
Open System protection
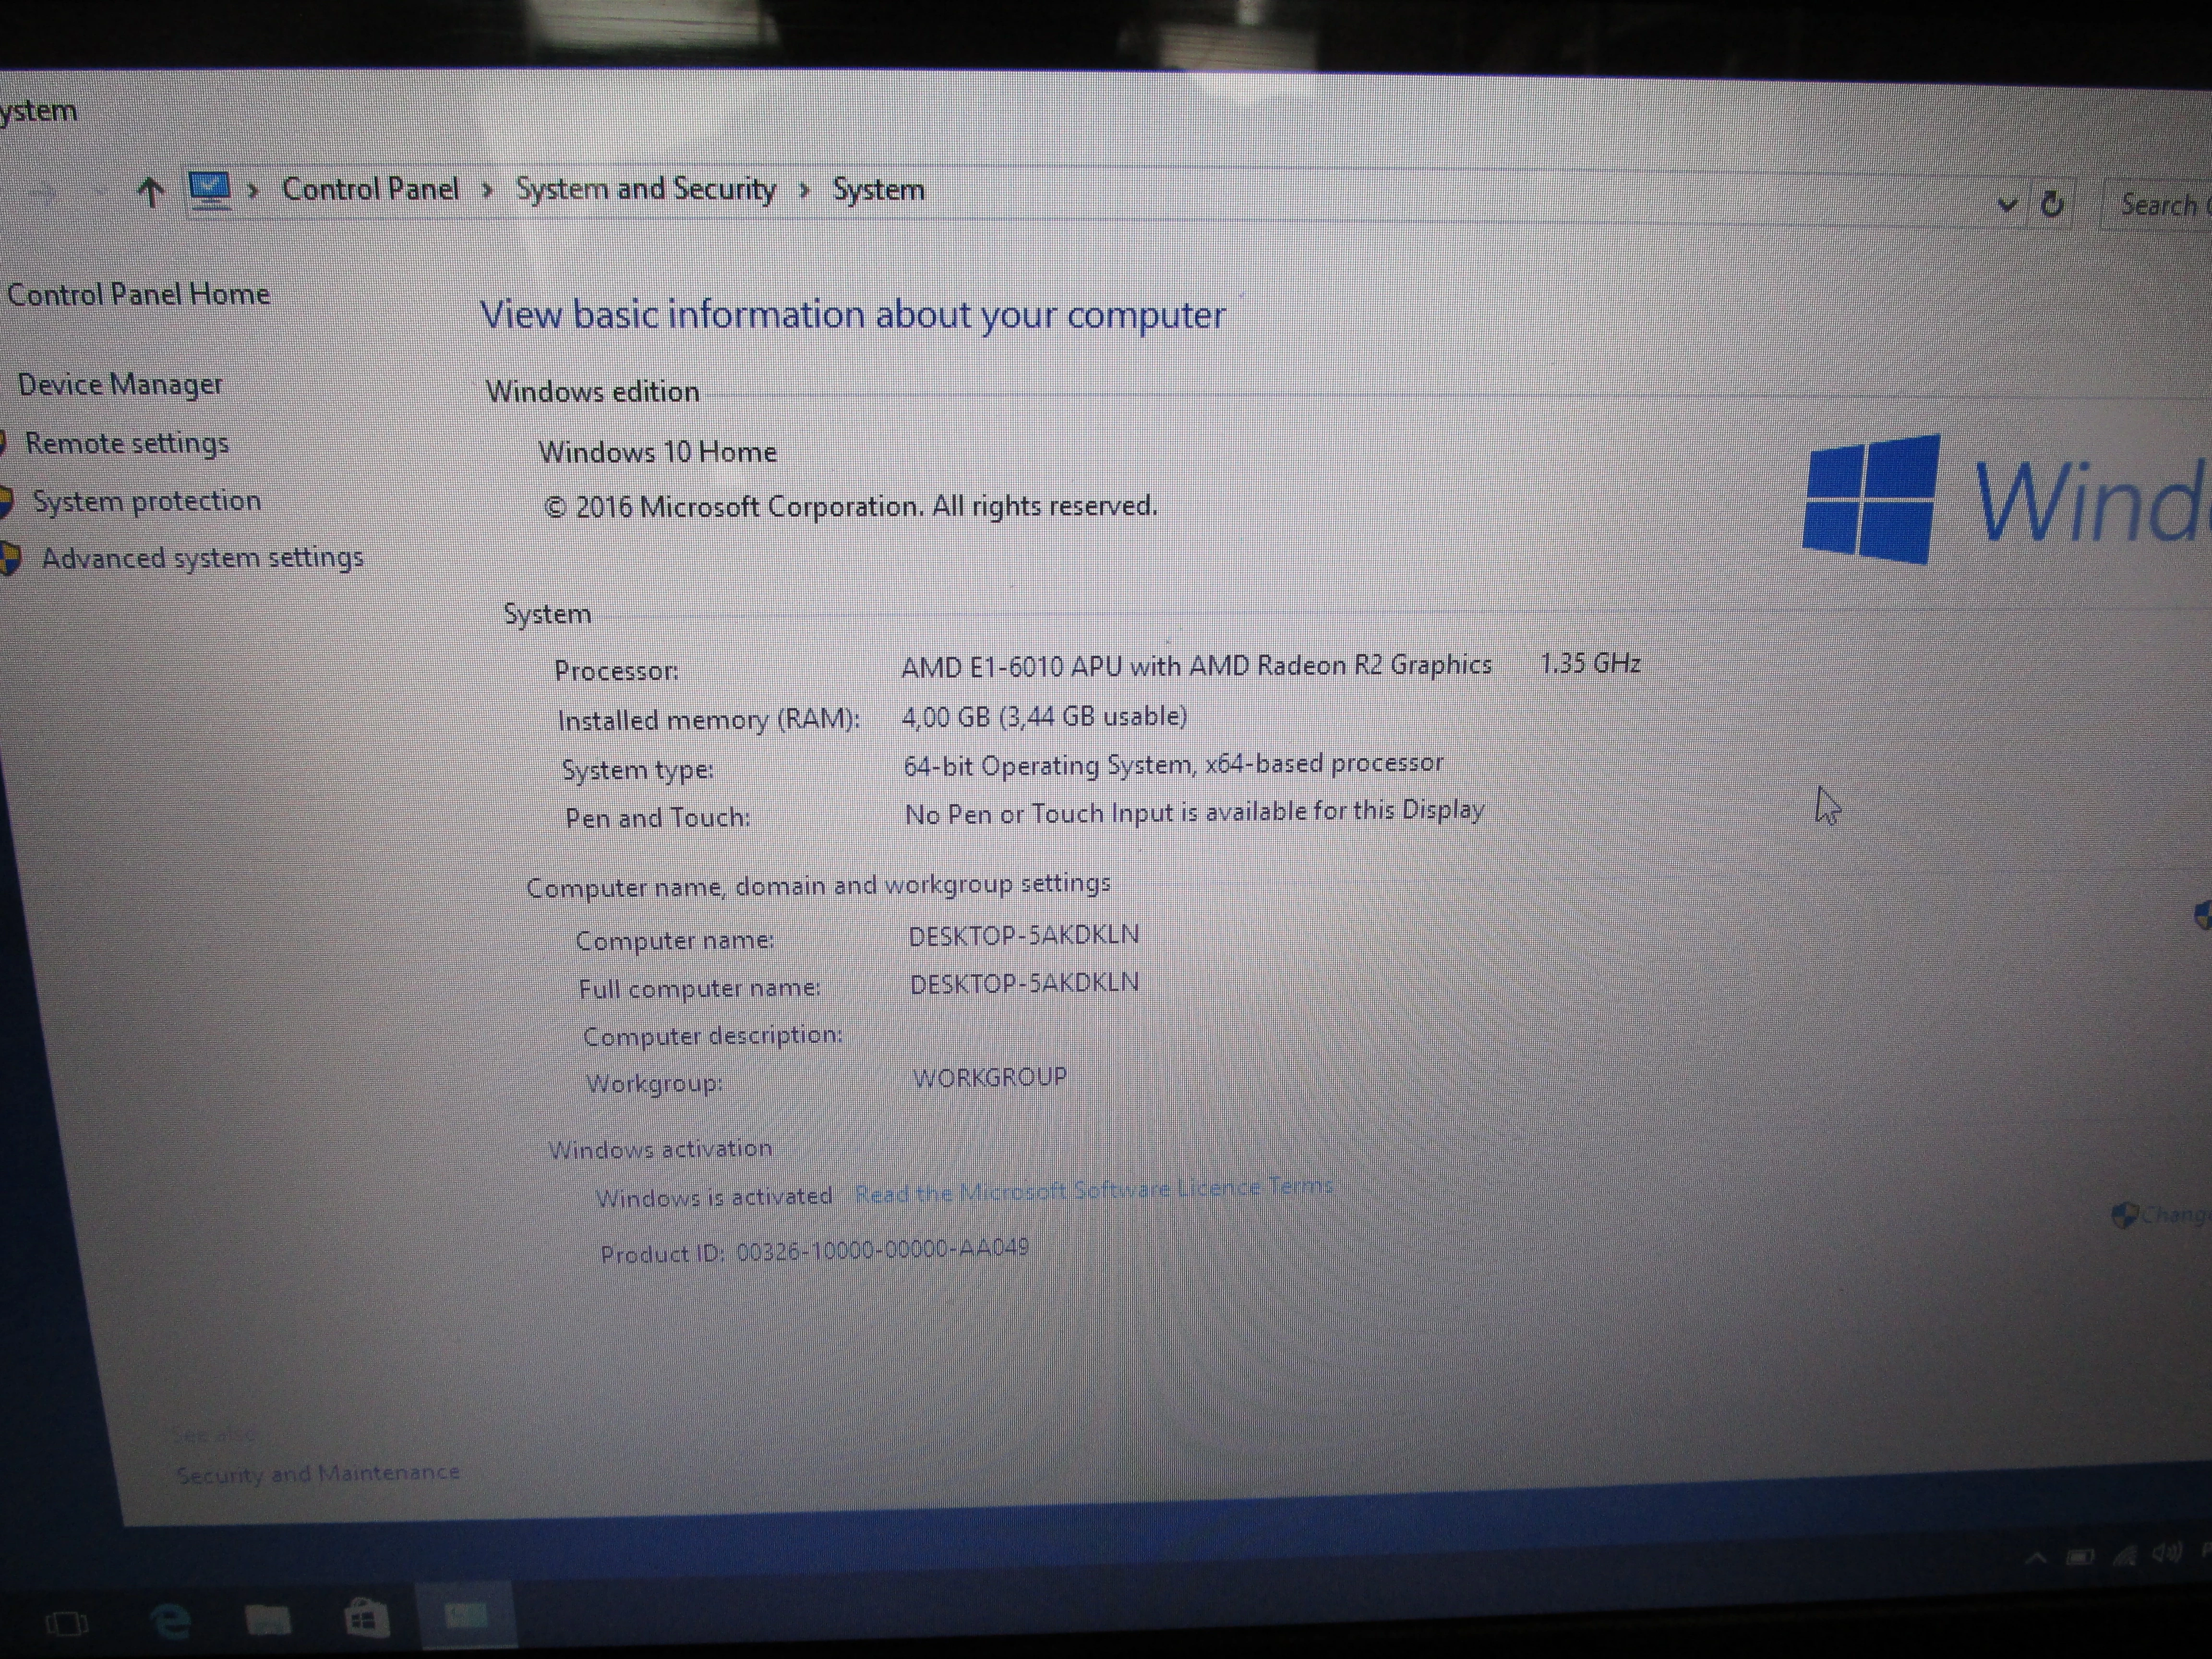click(147, 501)
